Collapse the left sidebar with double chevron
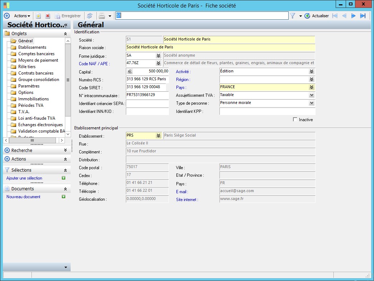Viewport: 374px width, 281px height. (66, 25)
